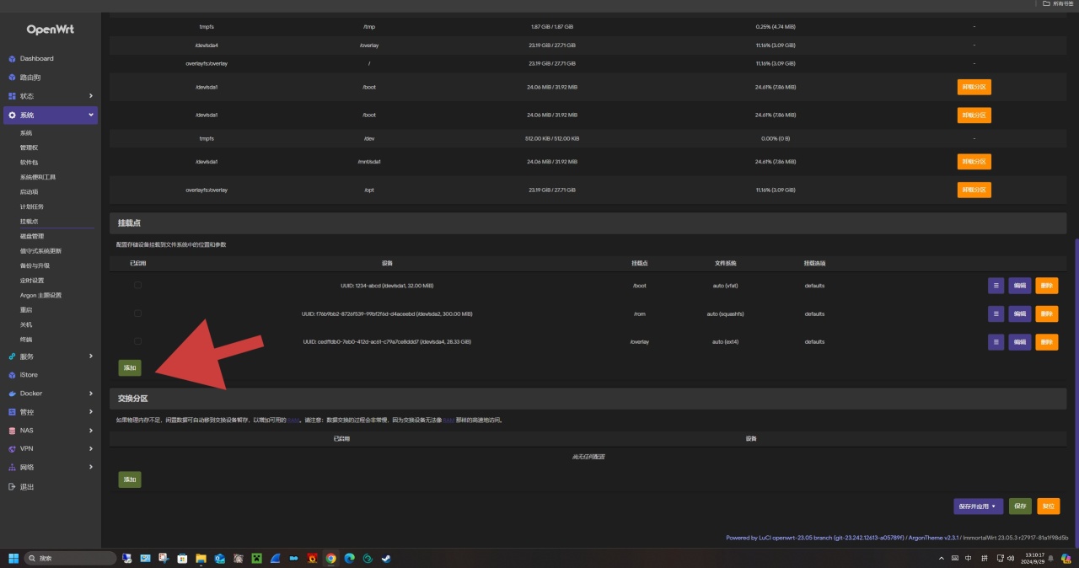Click the VPN sidebar icon
The image size is (1079, 568).
pyautogui.click(x=12, y=449)
